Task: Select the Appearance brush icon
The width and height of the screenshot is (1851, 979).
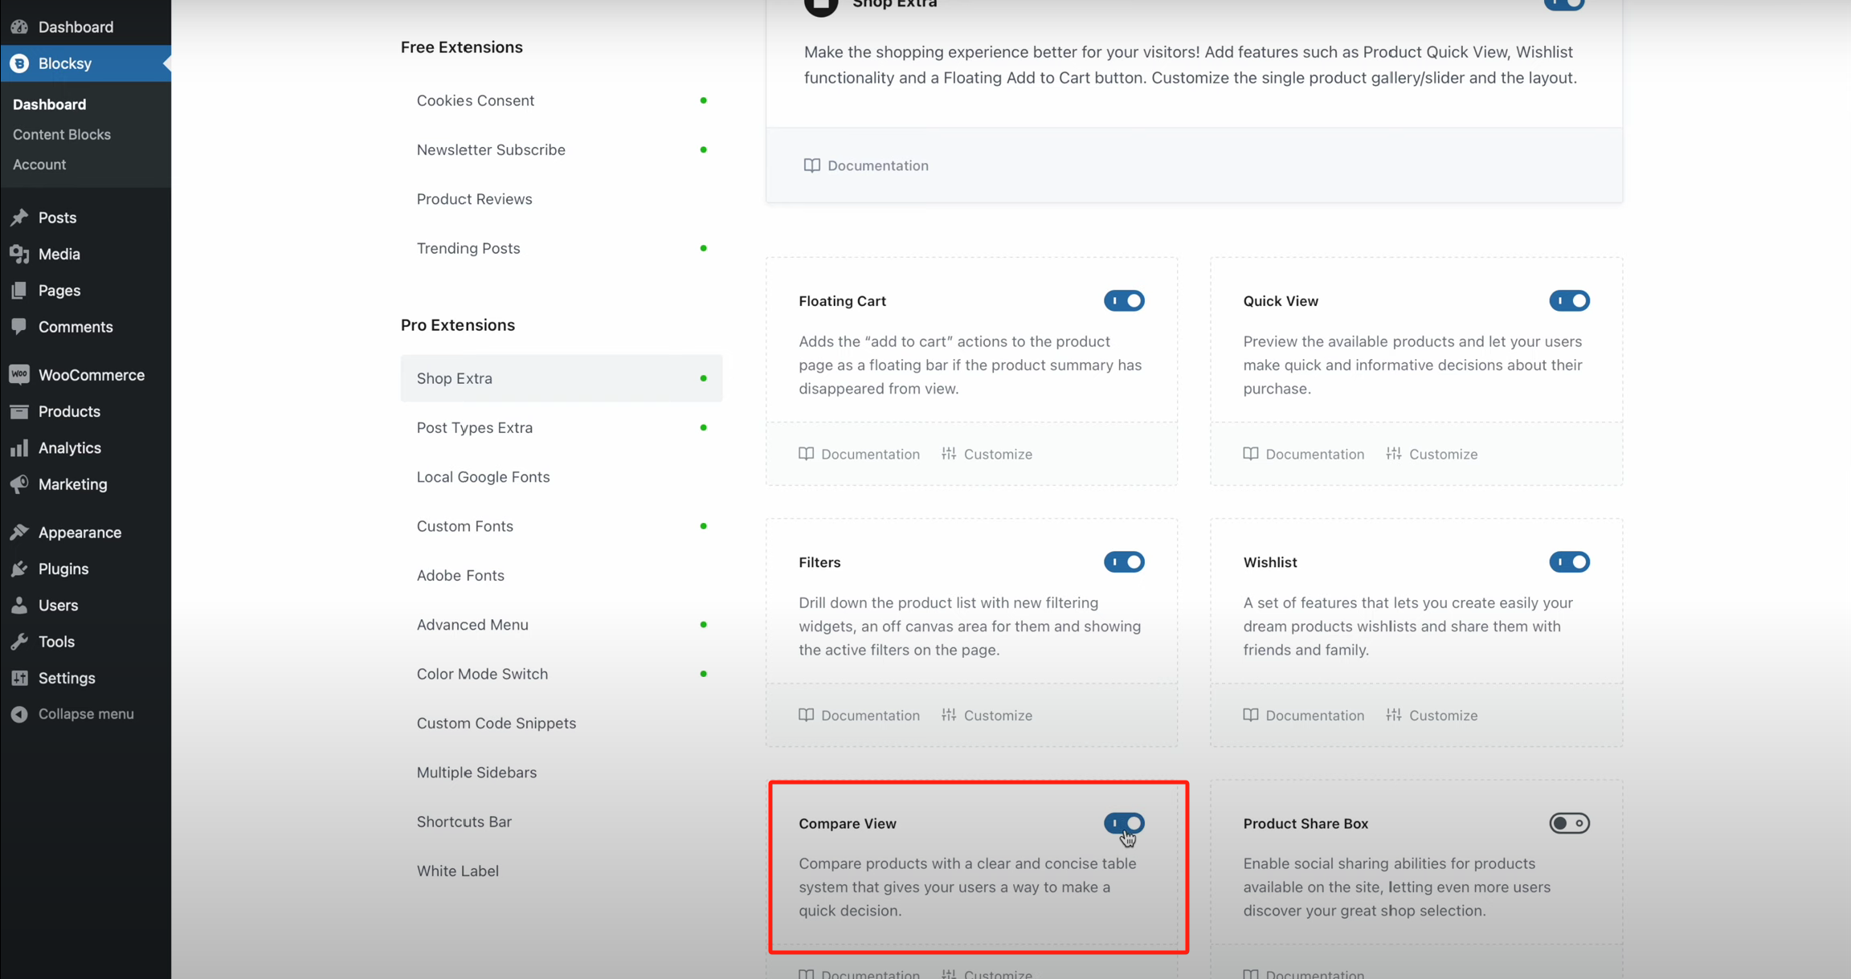Action: (x=20, y=532)
